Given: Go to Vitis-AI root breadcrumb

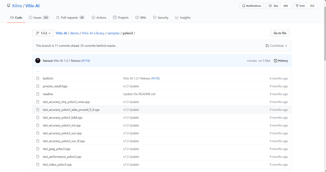Looking at the screenshot, I should pyautogui.click(x=61, y=33).
